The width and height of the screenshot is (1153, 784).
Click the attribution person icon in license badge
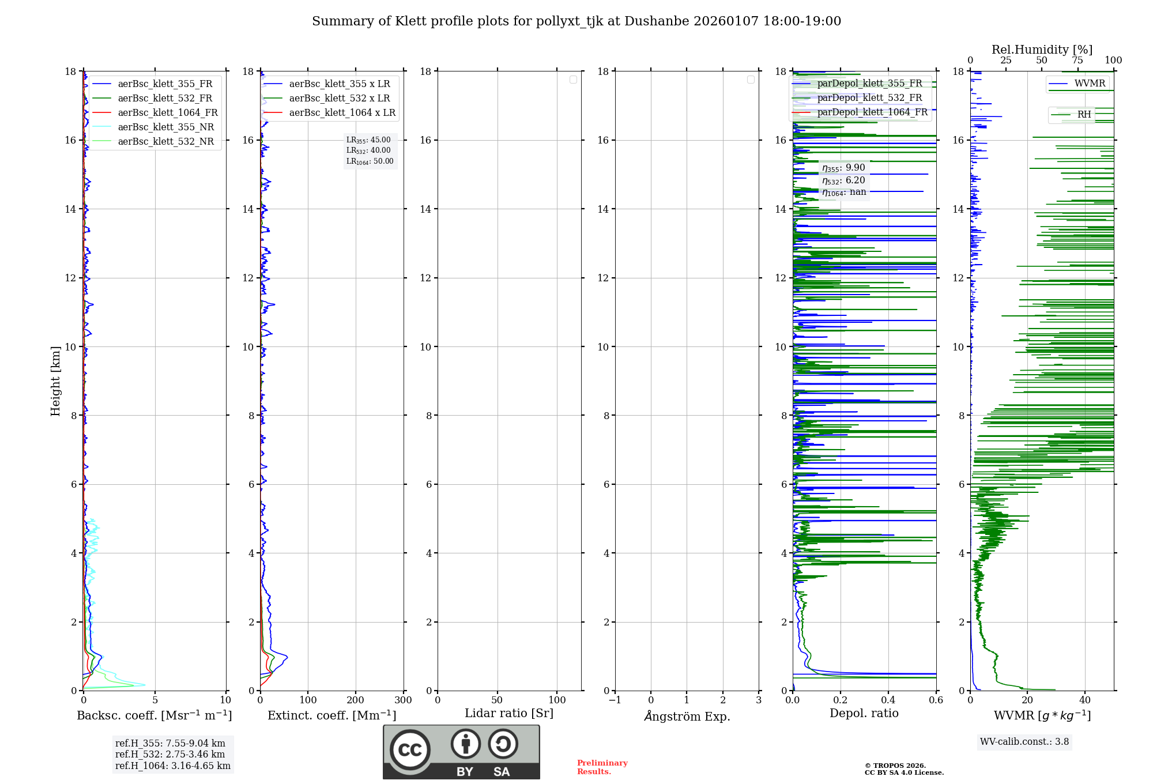click(x=465, y=744)
